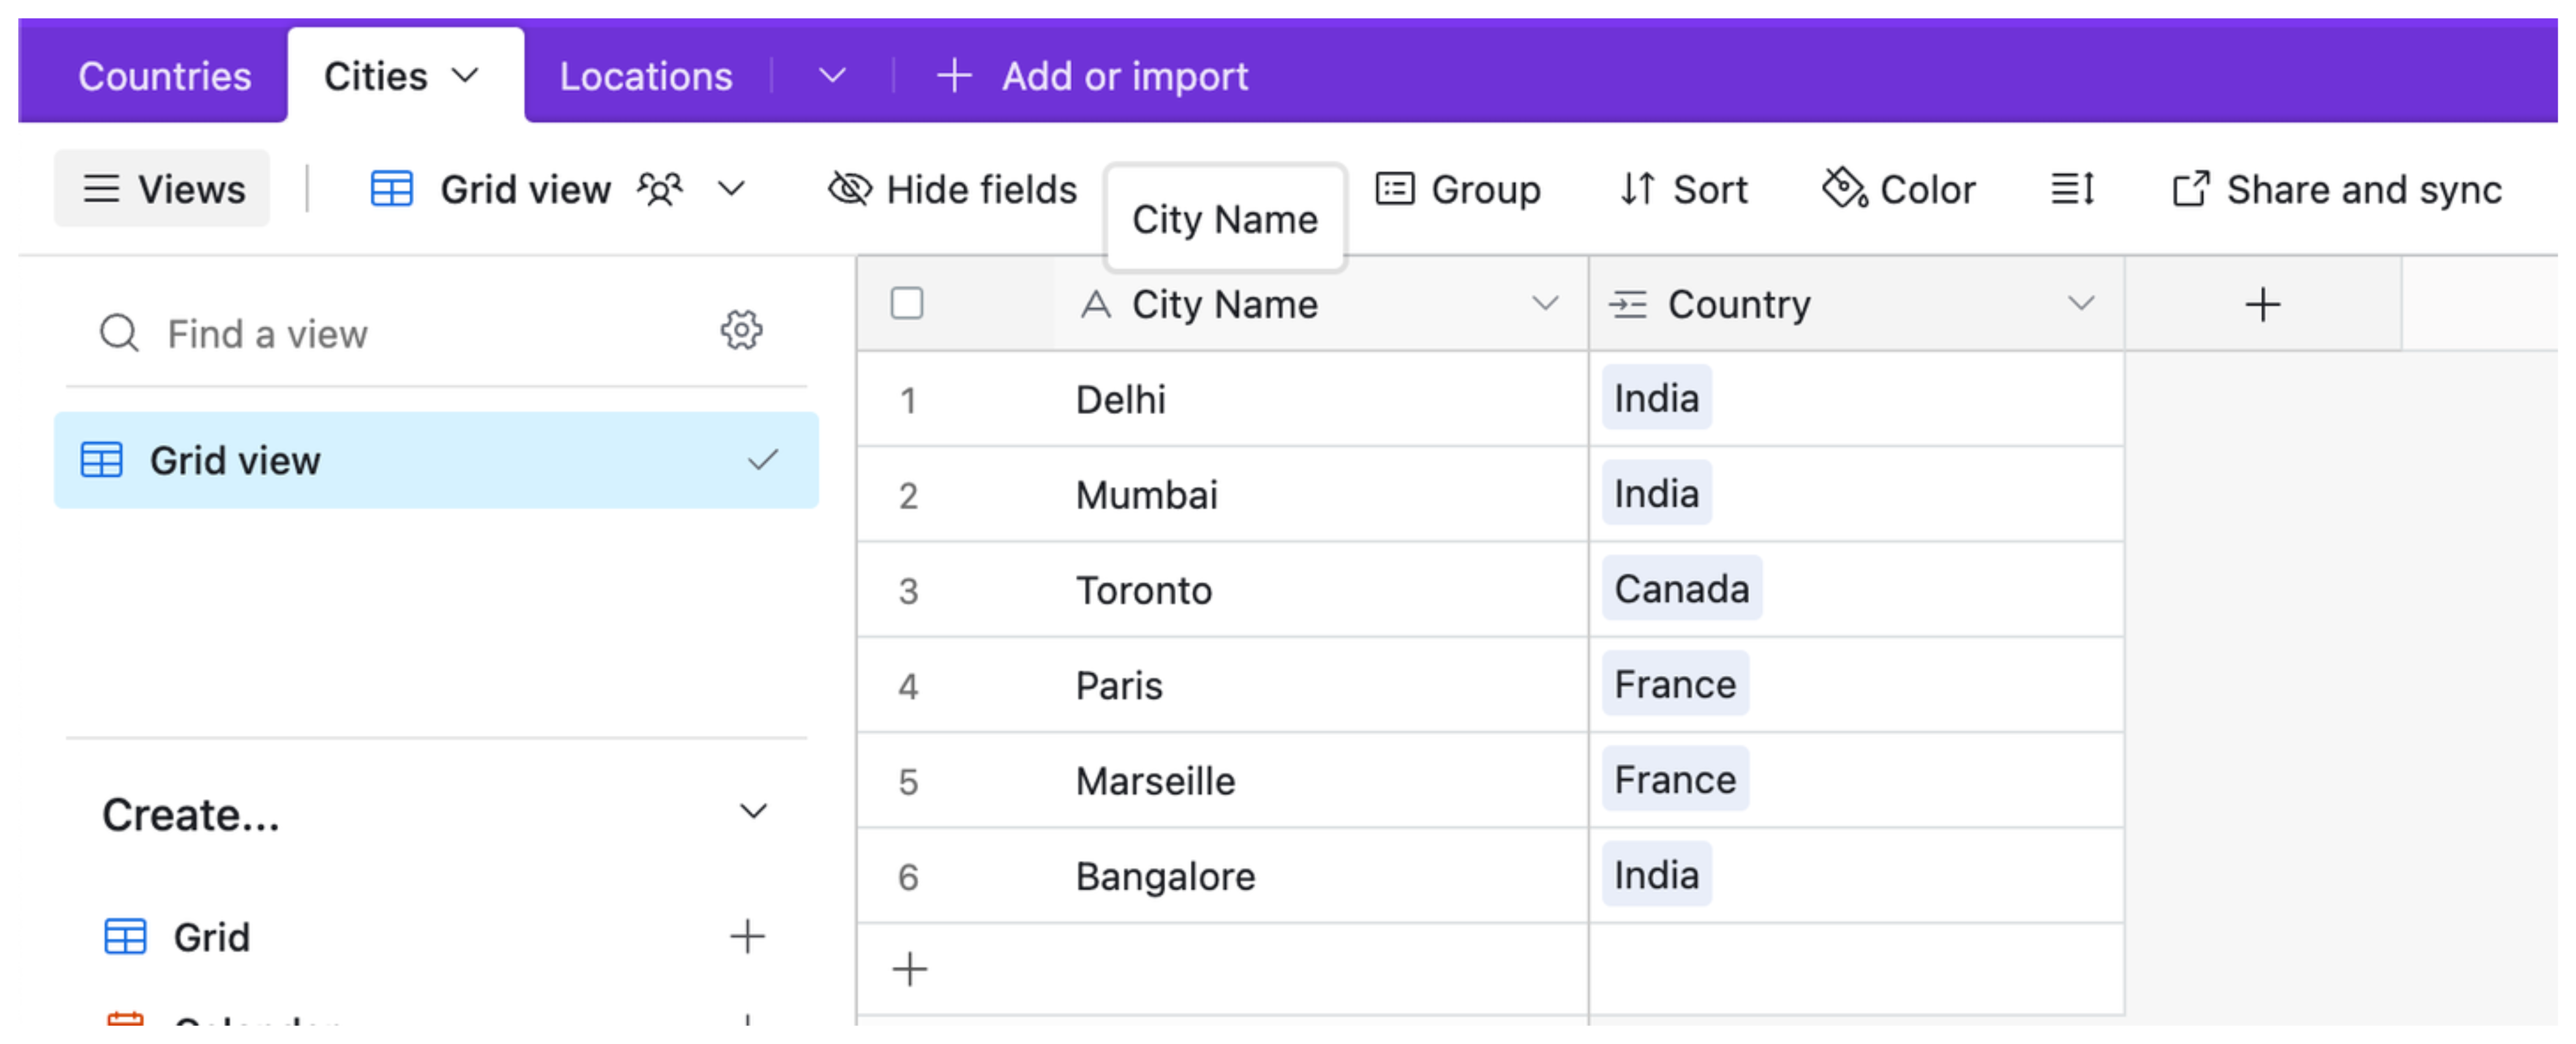Open the Group settings
The width and height of the screenshot is (2576, 1044).
pos(1459,188)
